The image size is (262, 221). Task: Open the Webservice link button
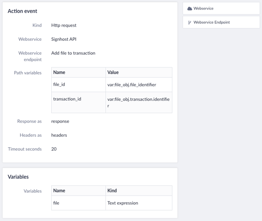pyautogui.click(x=221, y=8)
